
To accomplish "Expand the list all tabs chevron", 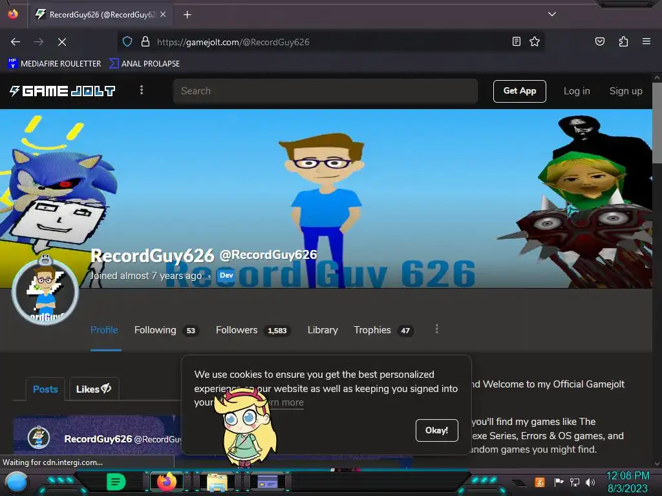I will [x=552, y=14].
